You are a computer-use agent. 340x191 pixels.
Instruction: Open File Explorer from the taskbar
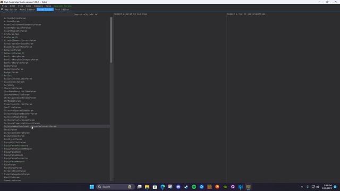[147, 187]
